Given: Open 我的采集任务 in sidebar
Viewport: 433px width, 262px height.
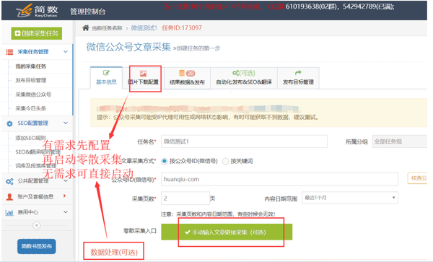Looking at the screenshot, I should tap(30, 66).
